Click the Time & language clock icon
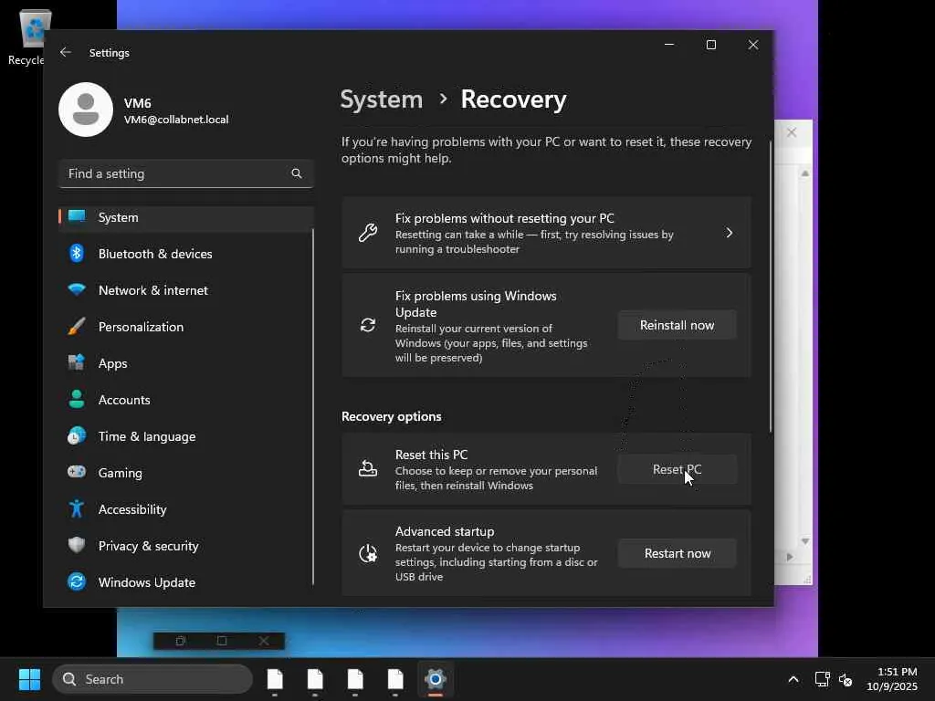The height and width of the screenshot is (701, 935). pos(77,436)
